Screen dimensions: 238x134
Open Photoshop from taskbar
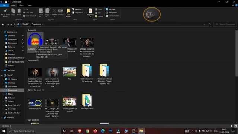pyautogui.click(x=110, y=131)
